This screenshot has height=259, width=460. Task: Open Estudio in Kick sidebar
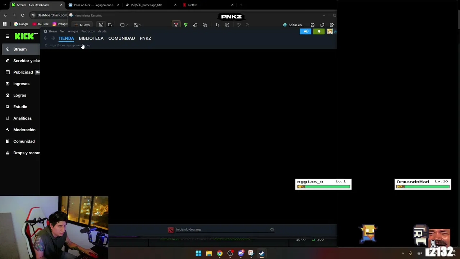[21, 107]
